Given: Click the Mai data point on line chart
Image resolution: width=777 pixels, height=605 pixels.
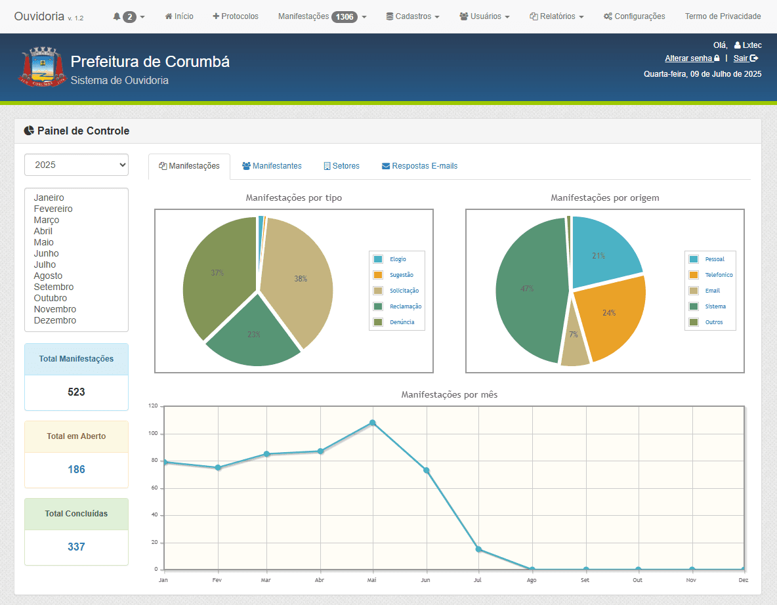Looking at the screenshot, I should point(373,423).
